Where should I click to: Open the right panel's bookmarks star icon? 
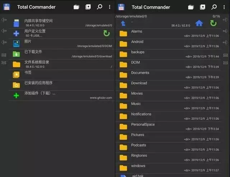coord(202,7)
